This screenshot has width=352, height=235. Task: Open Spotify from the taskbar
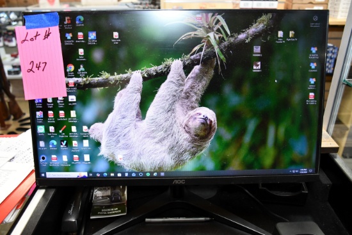(148, 174)
